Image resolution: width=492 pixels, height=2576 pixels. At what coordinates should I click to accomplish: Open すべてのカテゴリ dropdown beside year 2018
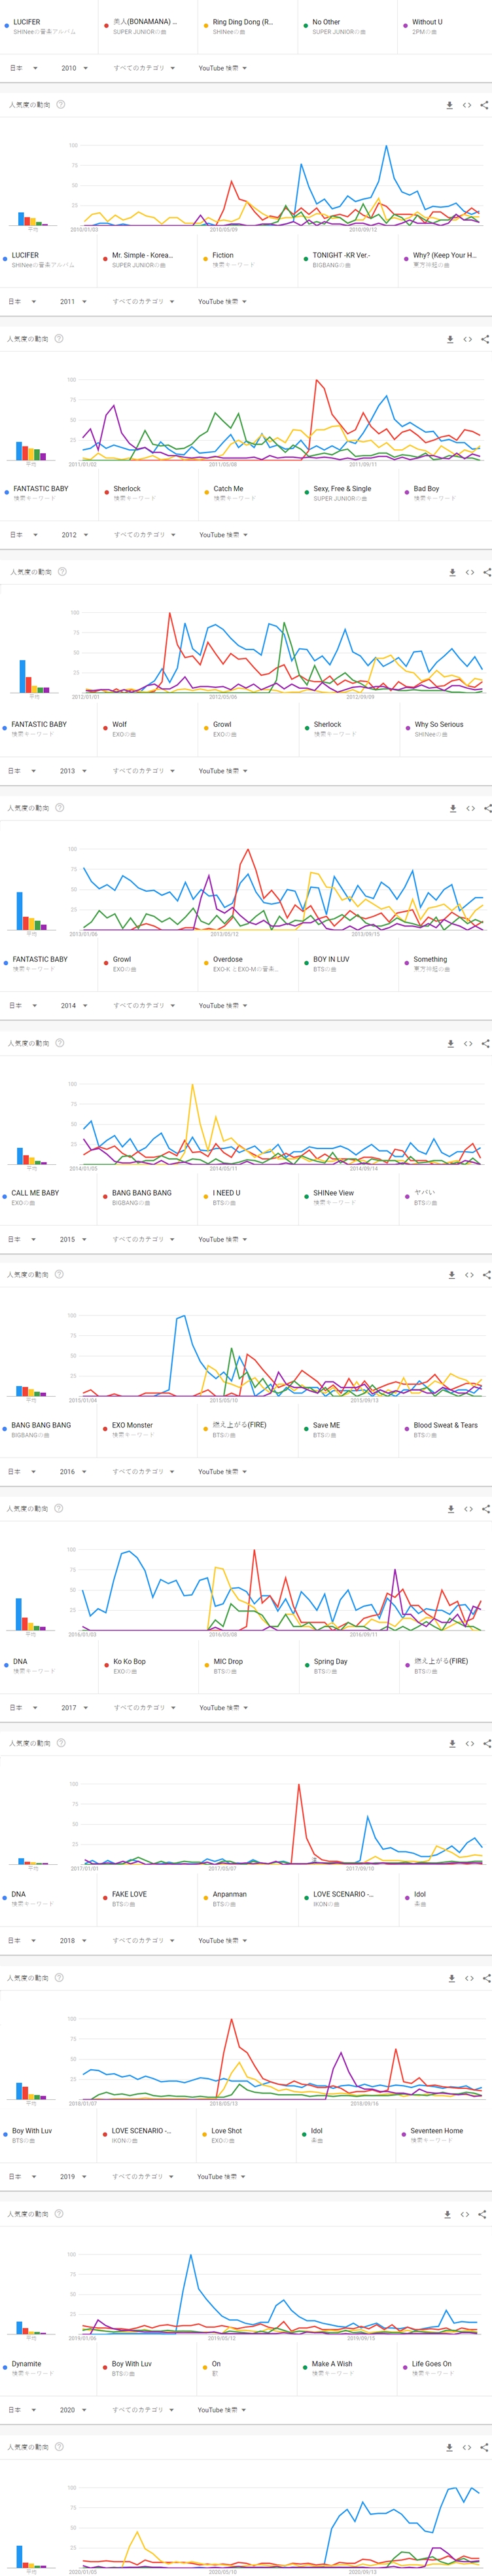144,1940
